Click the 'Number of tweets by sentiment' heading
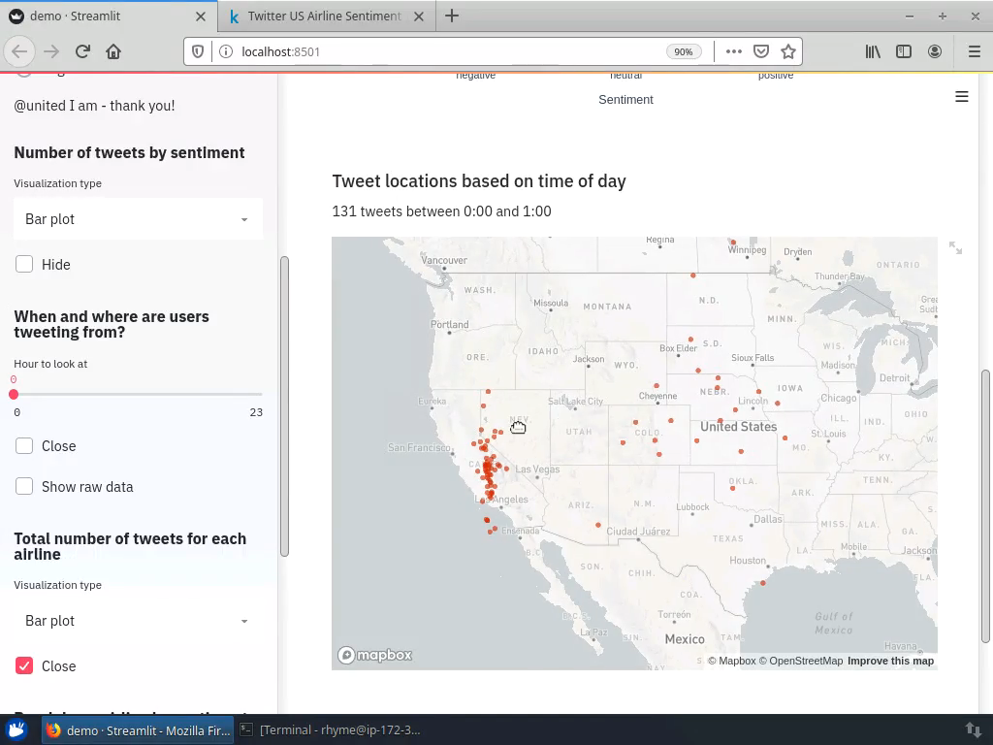This screenshot has width=993, height=745. 129,152
